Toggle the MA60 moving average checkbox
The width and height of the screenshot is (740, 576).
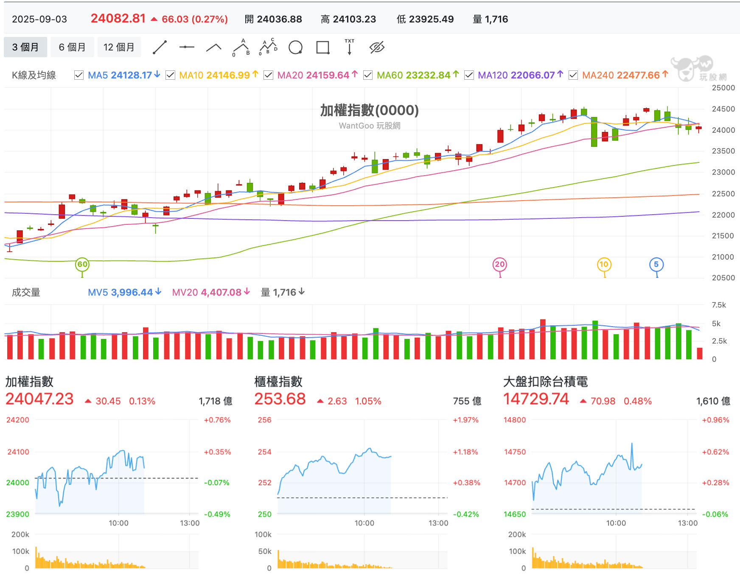tap(368, 75)
